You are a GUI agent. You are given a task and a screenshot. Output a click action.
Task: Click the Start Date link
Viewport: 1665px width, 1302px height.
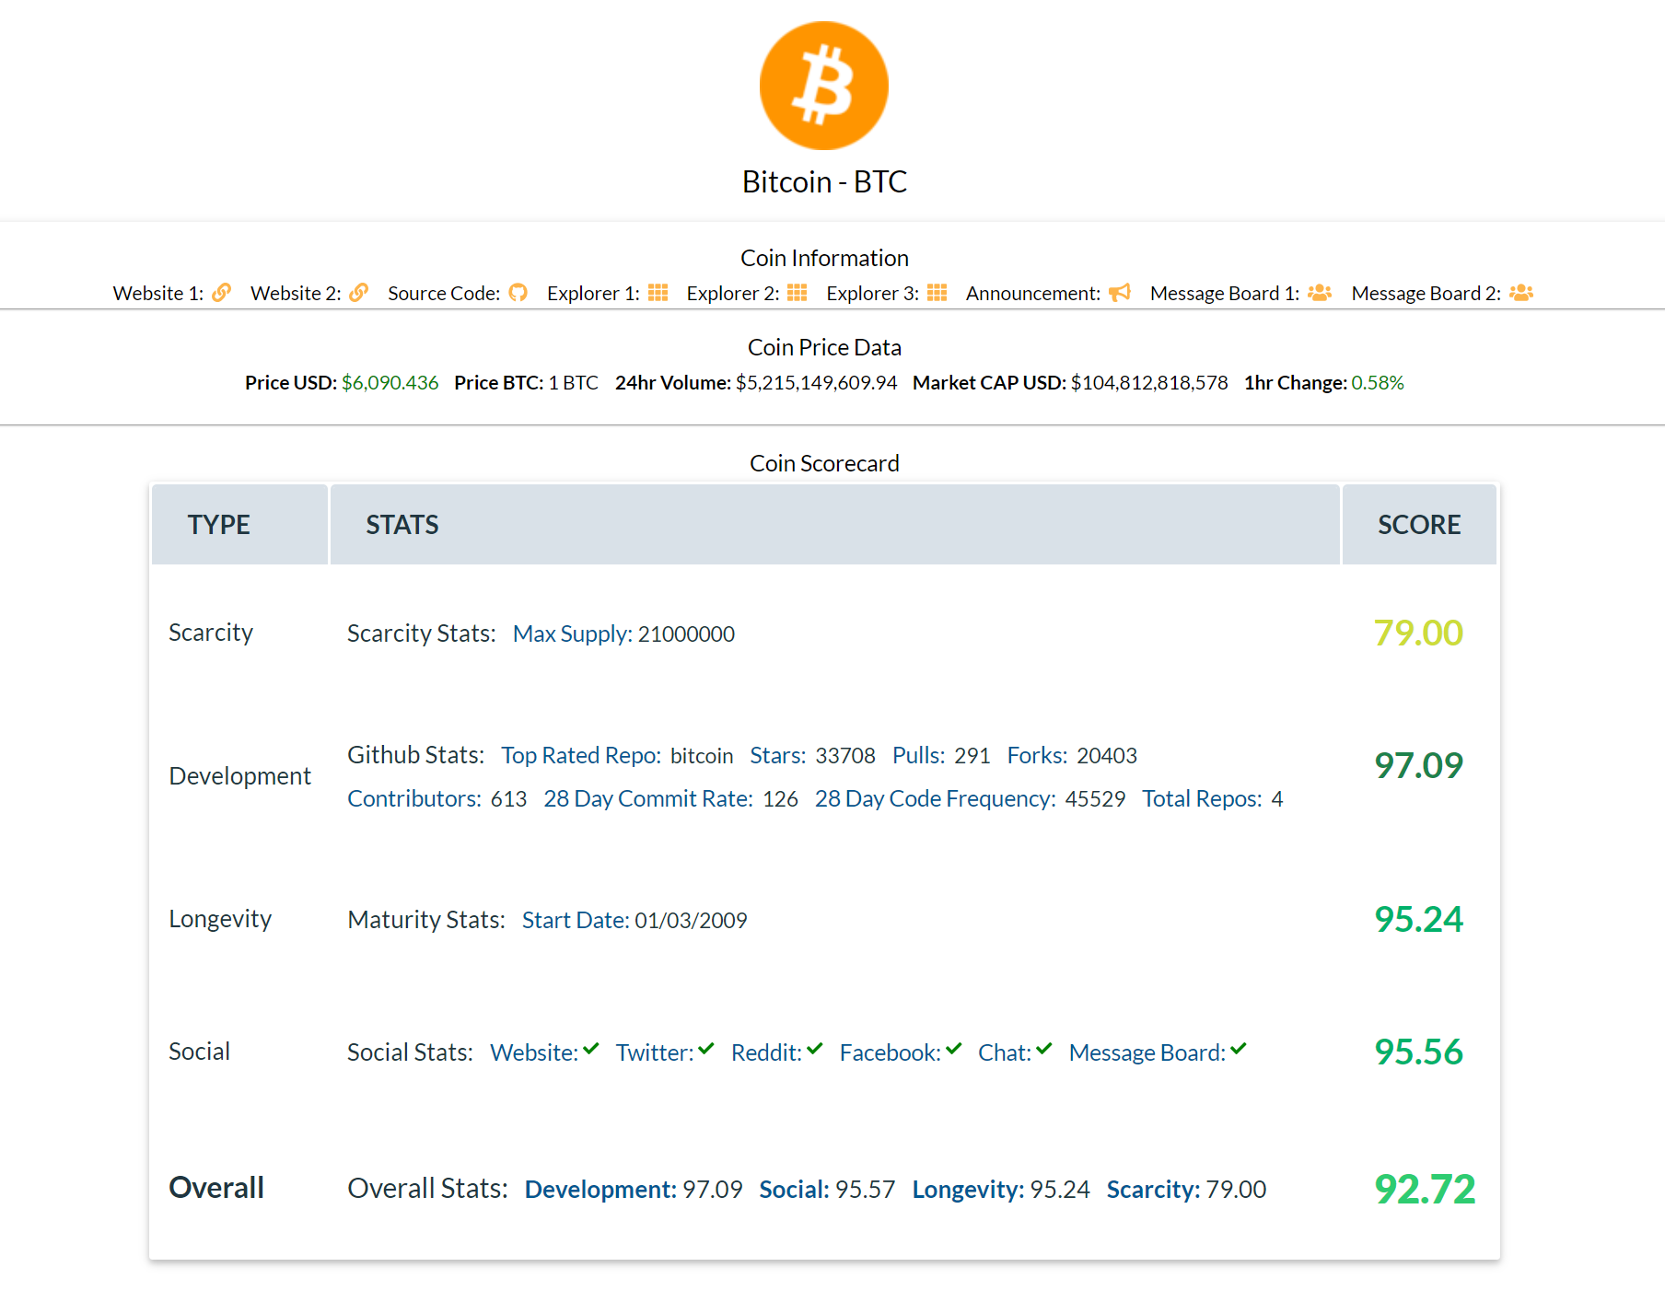click(x=576, y=920)
